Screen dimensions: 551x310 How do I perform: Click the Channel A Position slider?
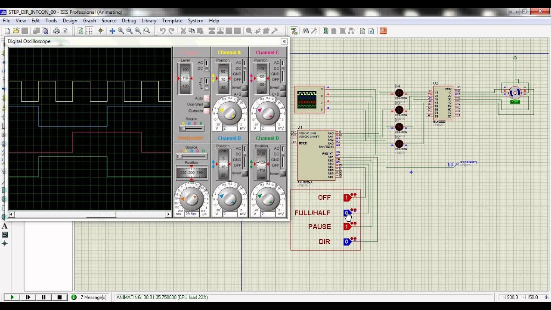[x=223, y=79]
